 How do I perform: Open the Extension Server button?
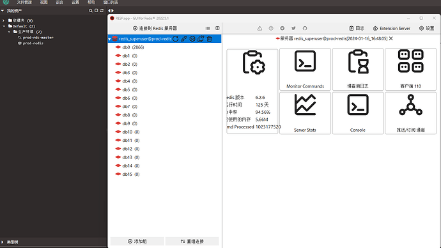point(392,28)
